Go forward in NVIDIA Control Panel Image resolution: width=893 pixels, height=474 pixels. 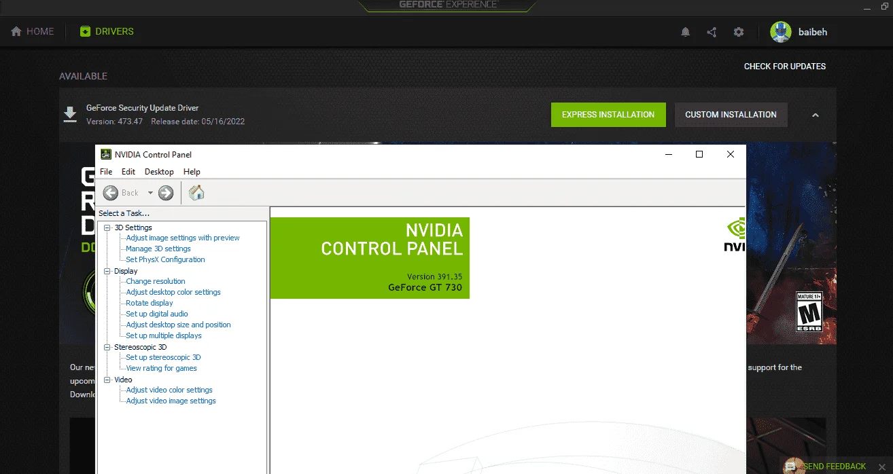coord(166,193)
